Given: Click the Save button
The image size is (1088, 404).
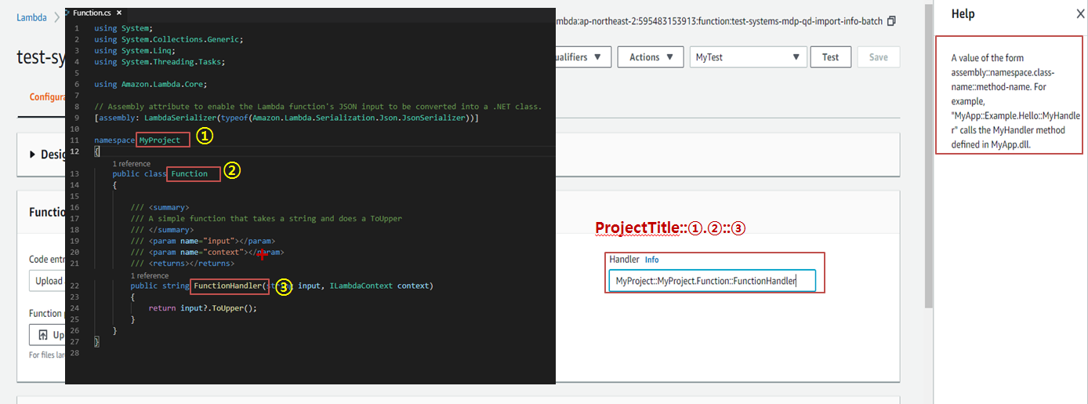Looking at the screenshot, I should click(879, 57).
